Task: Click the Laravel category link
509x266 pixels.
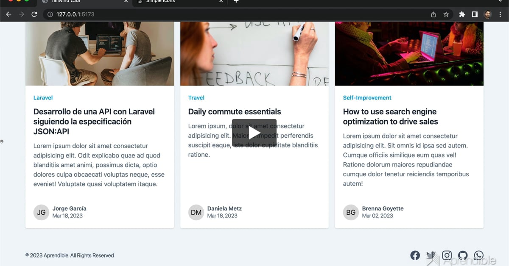Action: point(43,98)
